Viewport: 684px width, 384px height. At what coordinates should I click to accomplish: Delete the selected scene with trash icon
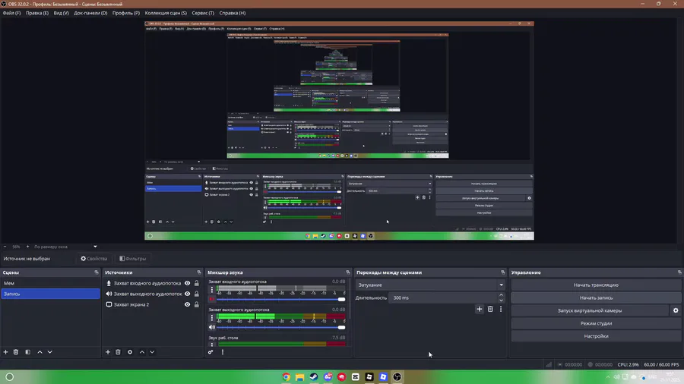[16, 352]
